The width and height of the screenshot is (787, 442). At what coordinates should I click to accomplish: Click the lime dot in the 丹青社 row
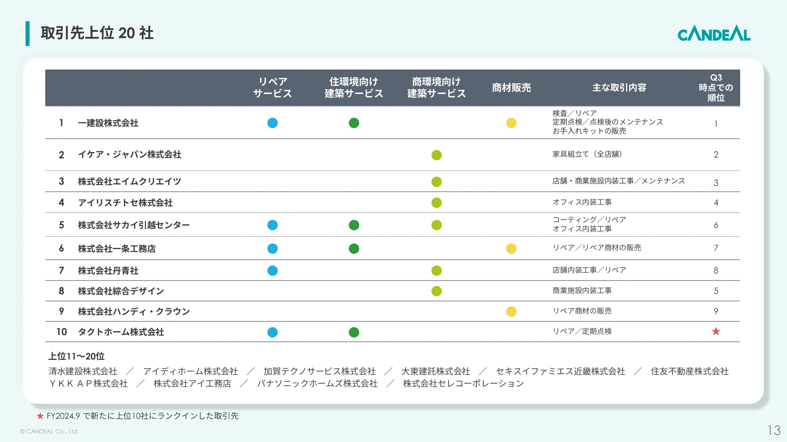click(436, 271)
